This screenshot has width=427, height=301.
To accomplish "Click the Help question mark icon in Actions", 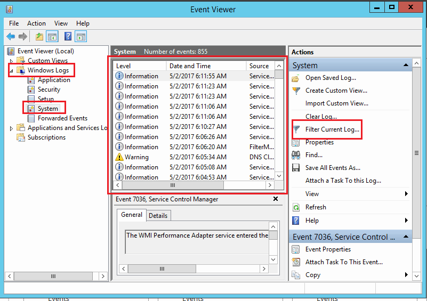I will [296, 221].
